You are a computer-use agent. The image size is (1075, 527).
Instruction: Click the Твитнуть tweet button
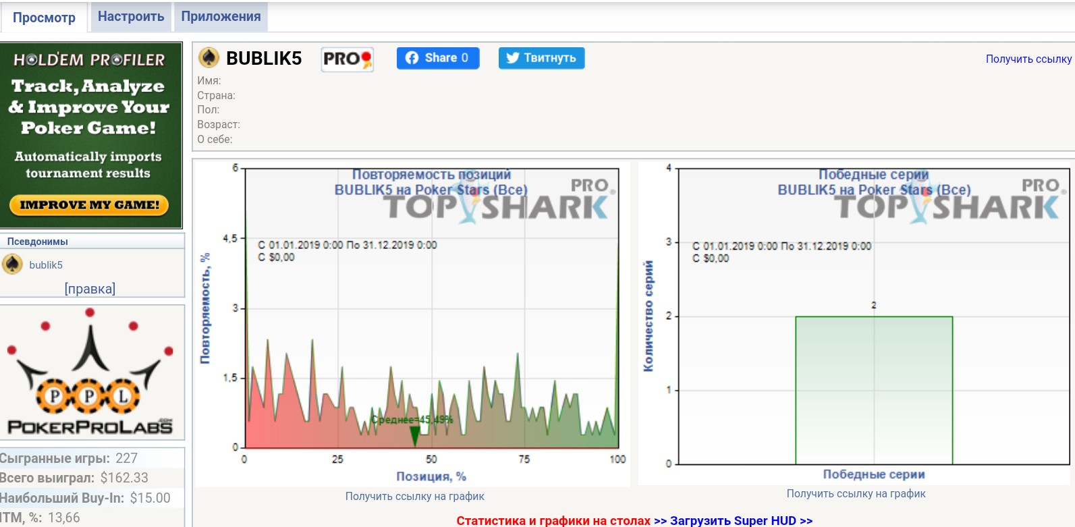click(541, 58)
